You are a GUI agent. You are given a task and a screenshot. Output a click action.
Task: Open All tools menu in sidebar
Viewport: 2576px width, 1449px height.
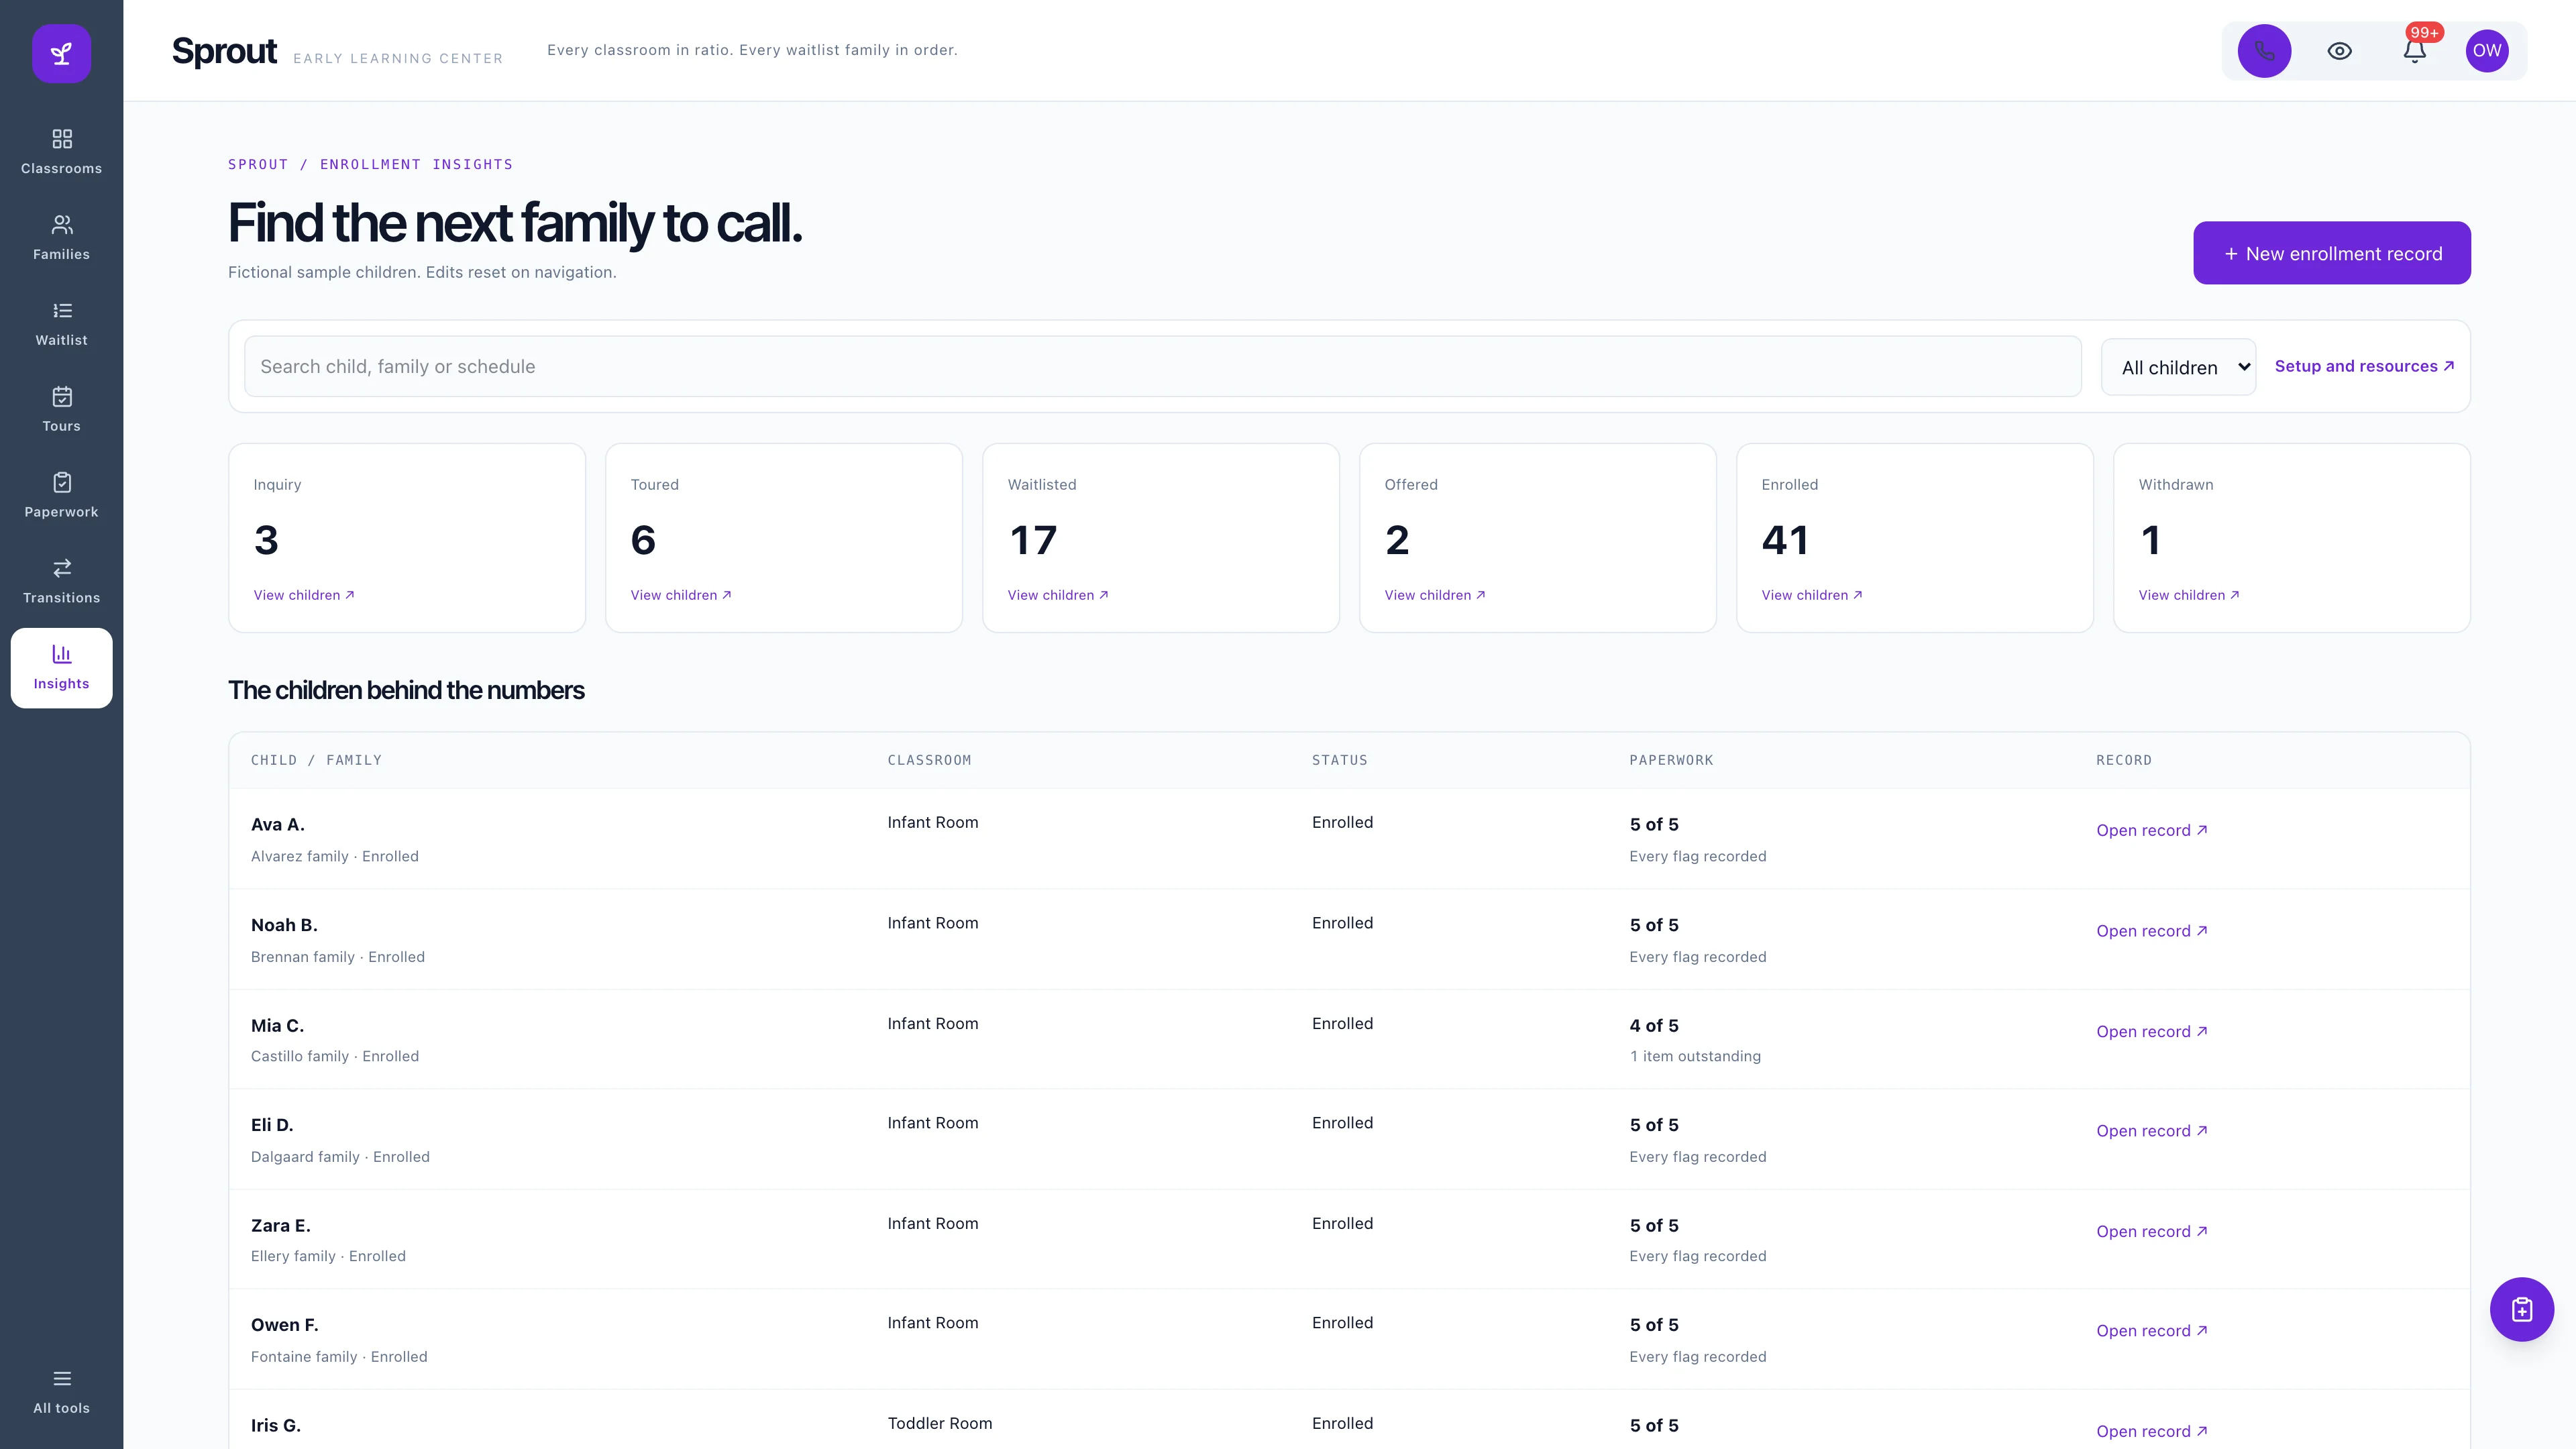coord(61,1392)
